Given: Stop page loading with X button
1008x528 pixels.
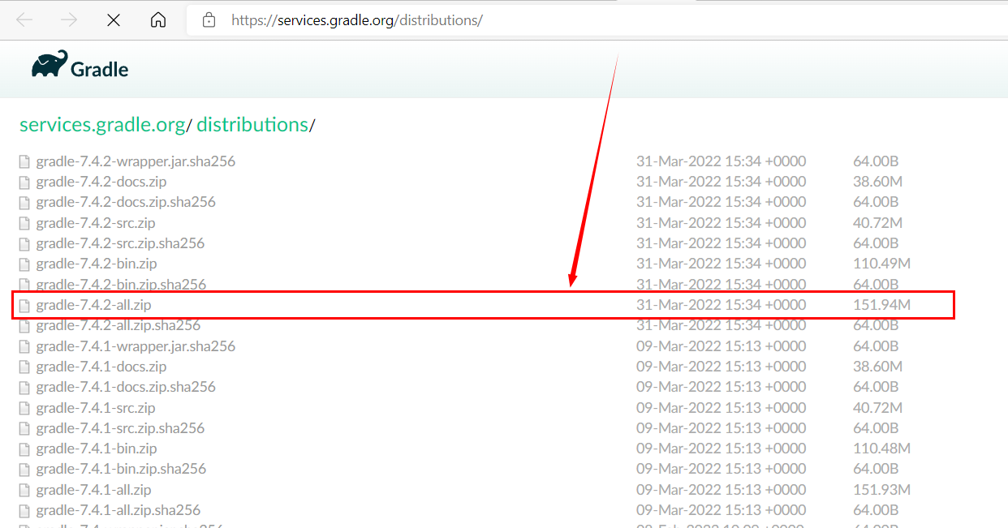Looking at the screenshot, I should point(114,20).
